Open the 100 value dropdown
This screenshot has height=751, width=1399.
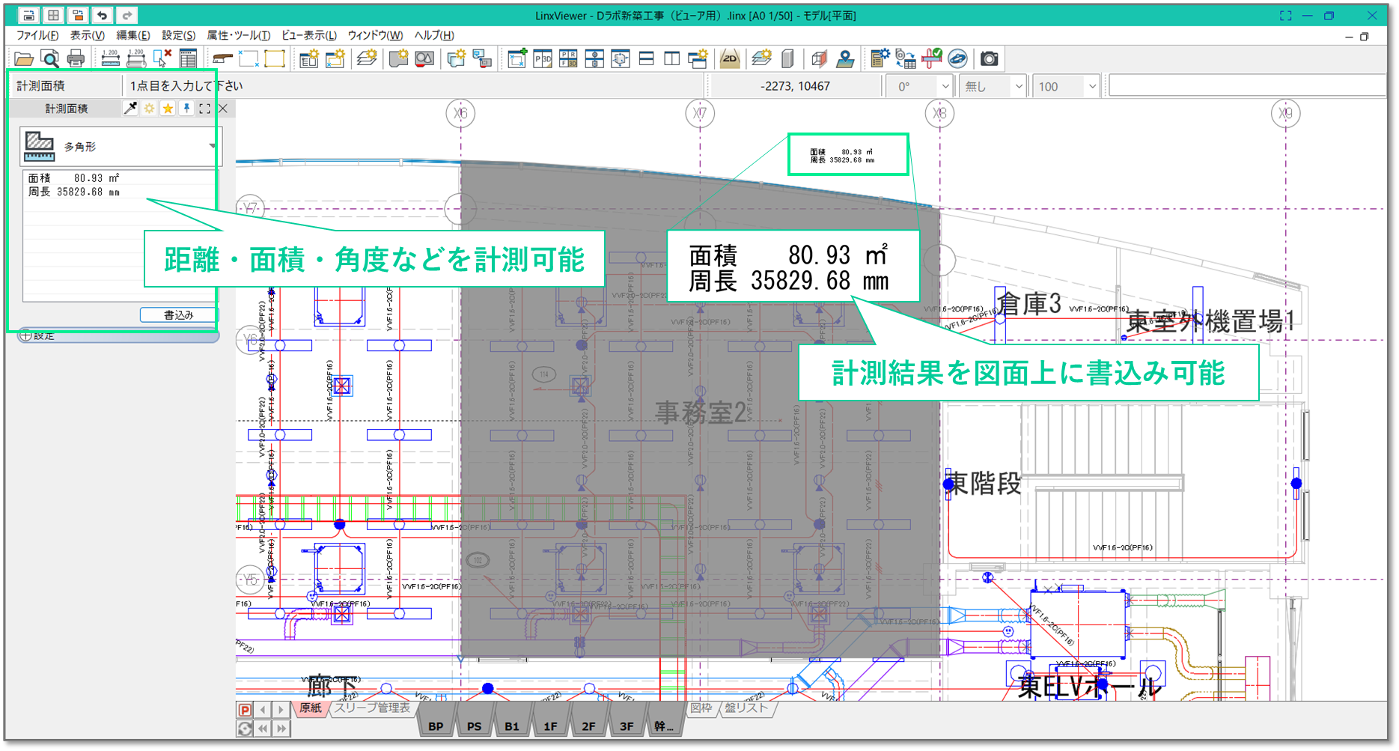pyautogui.click(x=1091, y=87)
